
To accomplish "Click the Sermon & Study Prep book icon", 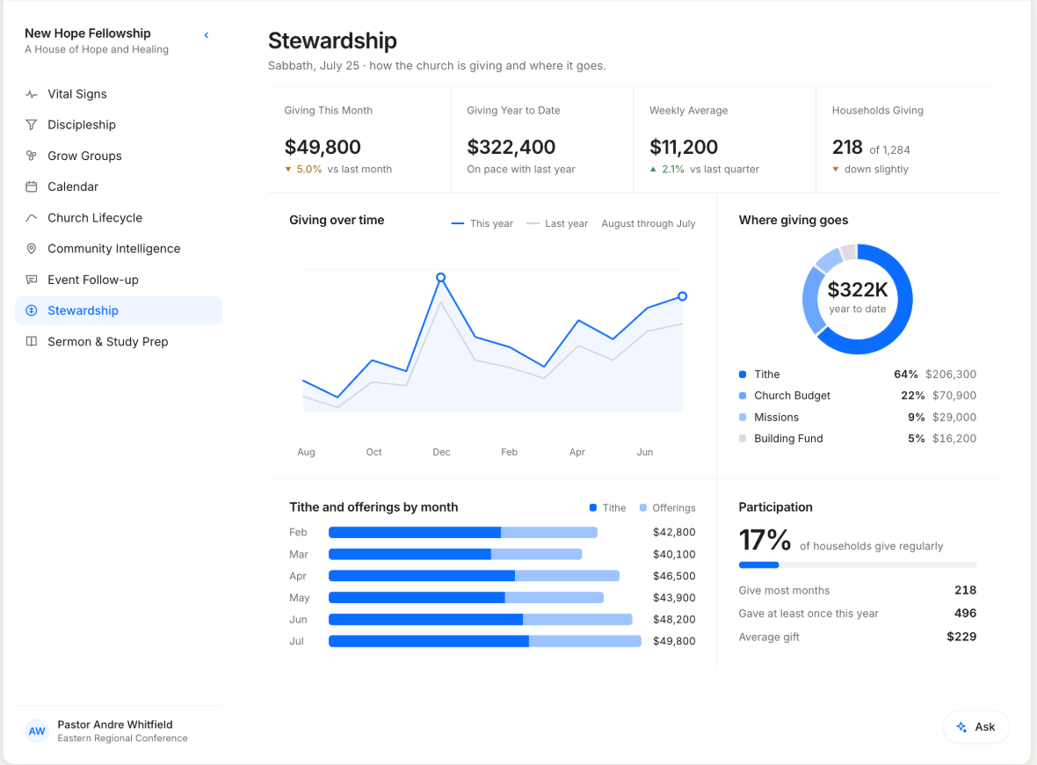I will (31, 341).
